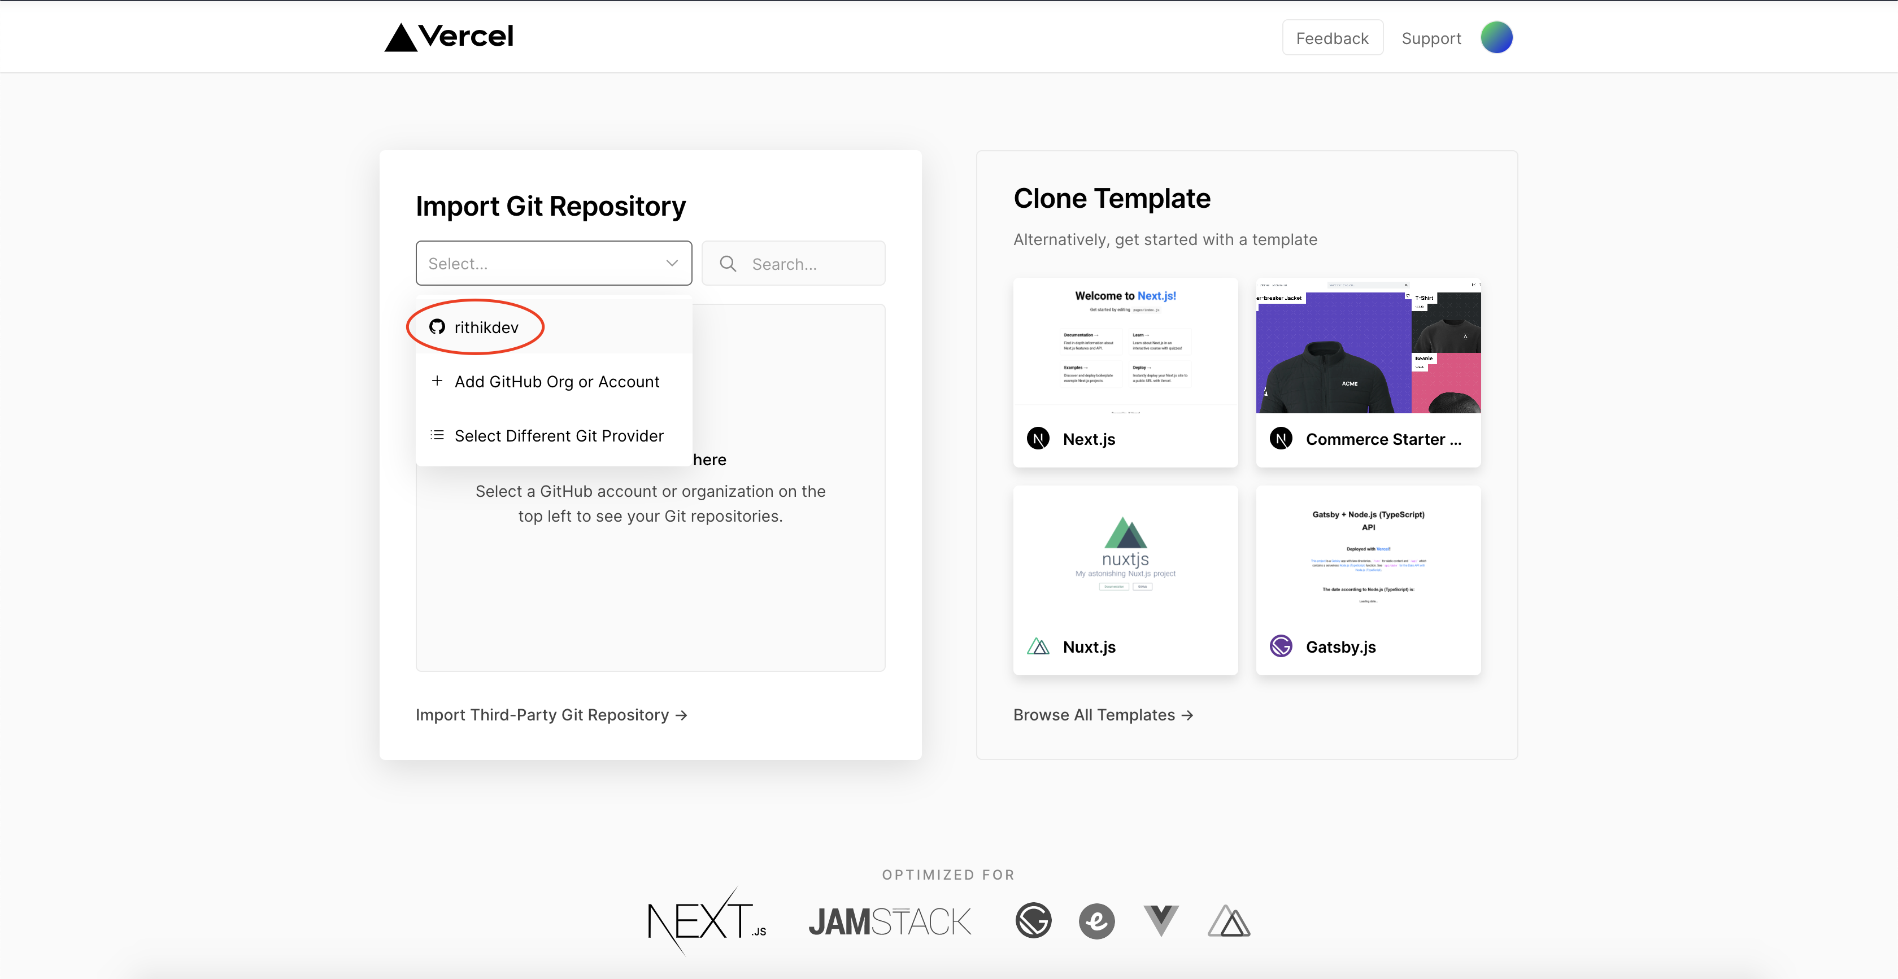The width and height of the screenshot is (1898, 979).
Task: Click the Ember logo in footer
Action: [1096, 921]
